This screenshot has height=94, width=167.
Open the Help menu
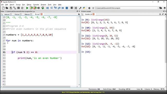coord(60,5)
